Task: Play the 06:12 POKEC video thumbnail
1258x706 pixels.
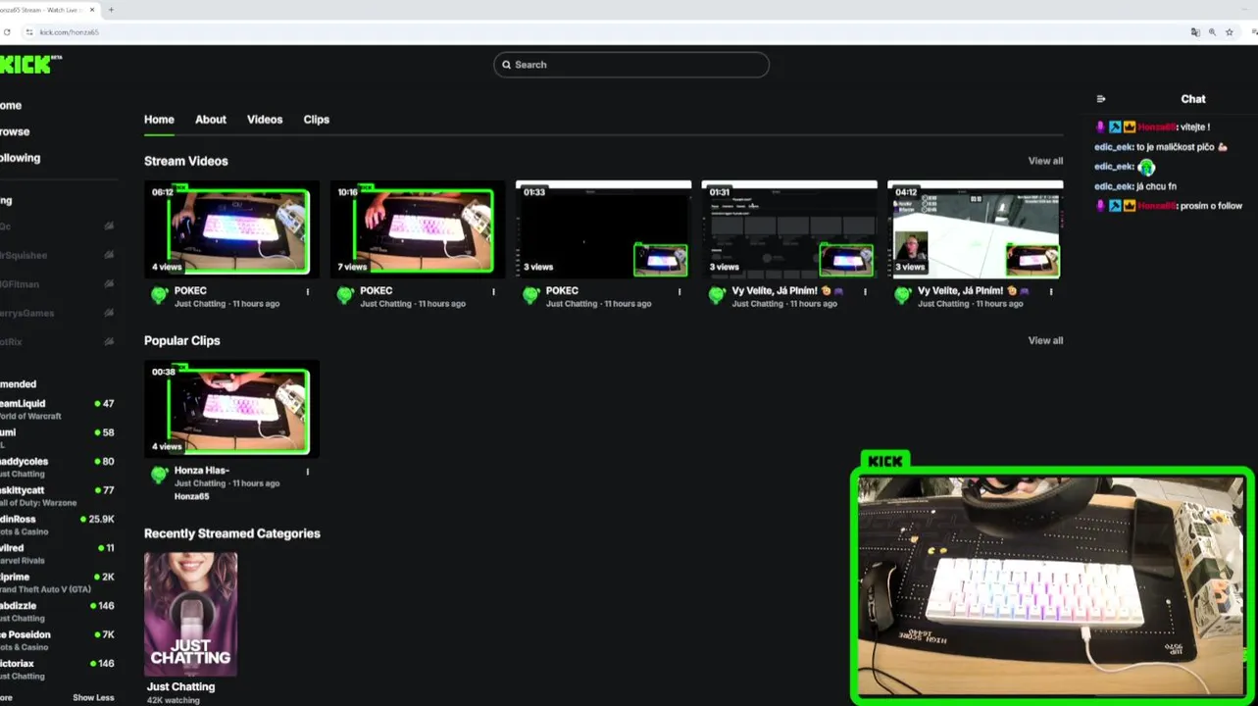Action: point(231,228)
